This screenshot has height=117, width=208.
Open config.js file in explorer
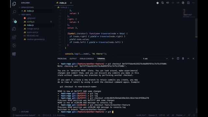tap(31, 22)
